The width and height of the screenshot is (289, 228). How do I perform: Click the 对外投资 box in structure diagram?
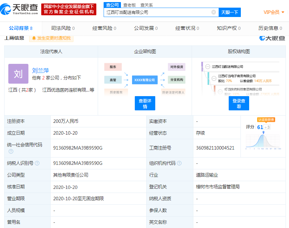coord(177,67)
